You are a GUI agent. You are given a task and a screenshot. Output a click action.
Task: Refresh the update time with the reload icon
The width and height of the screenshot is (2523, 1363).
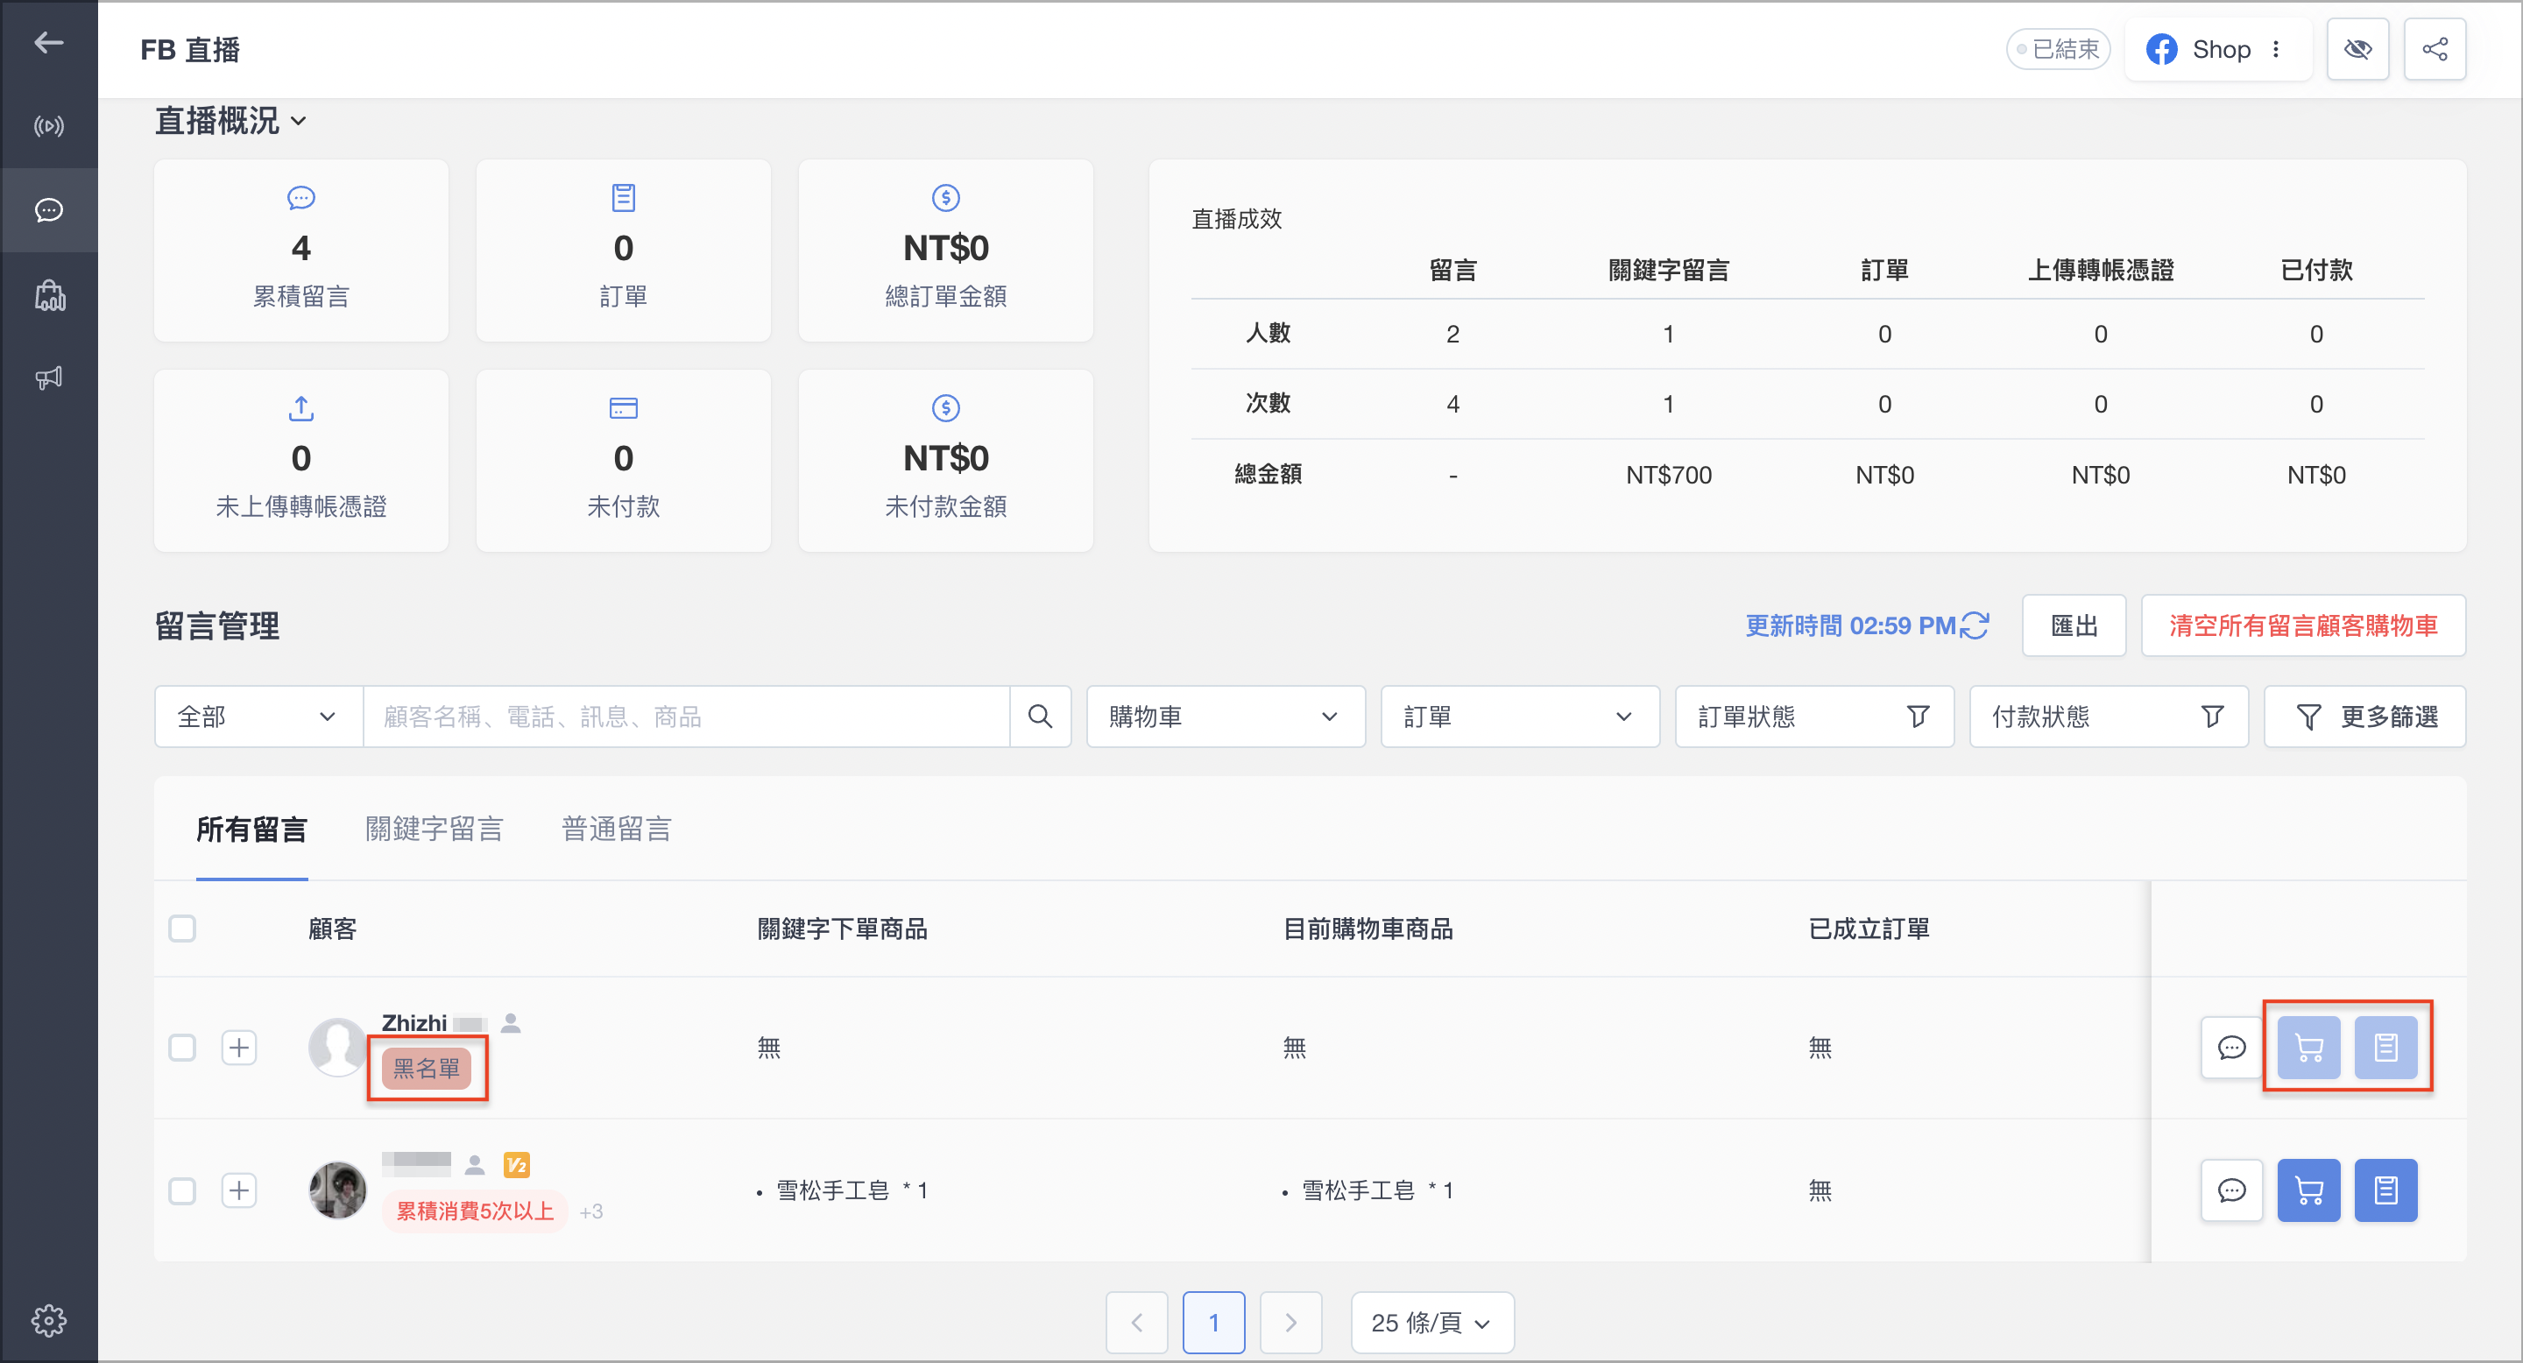(1974, 625)
